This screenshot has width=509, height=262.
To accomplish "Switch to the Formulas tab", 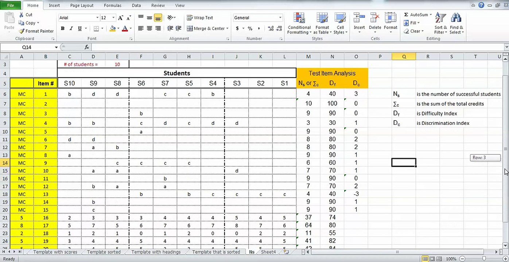I will click(x=113, y=5).
